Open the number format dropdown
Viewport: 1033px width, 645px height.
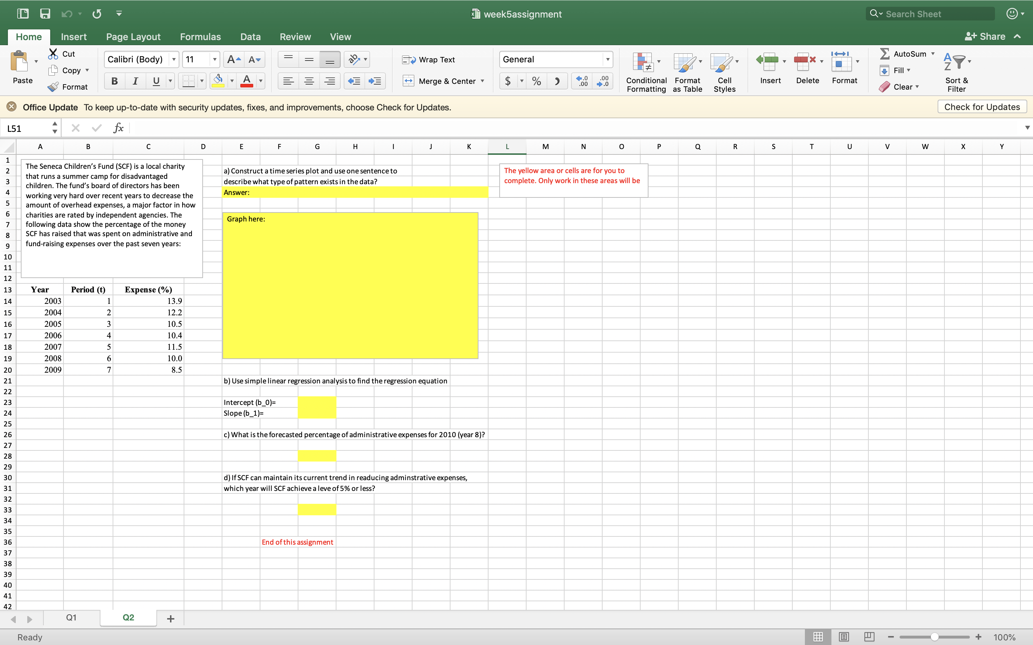coord(608,59)
